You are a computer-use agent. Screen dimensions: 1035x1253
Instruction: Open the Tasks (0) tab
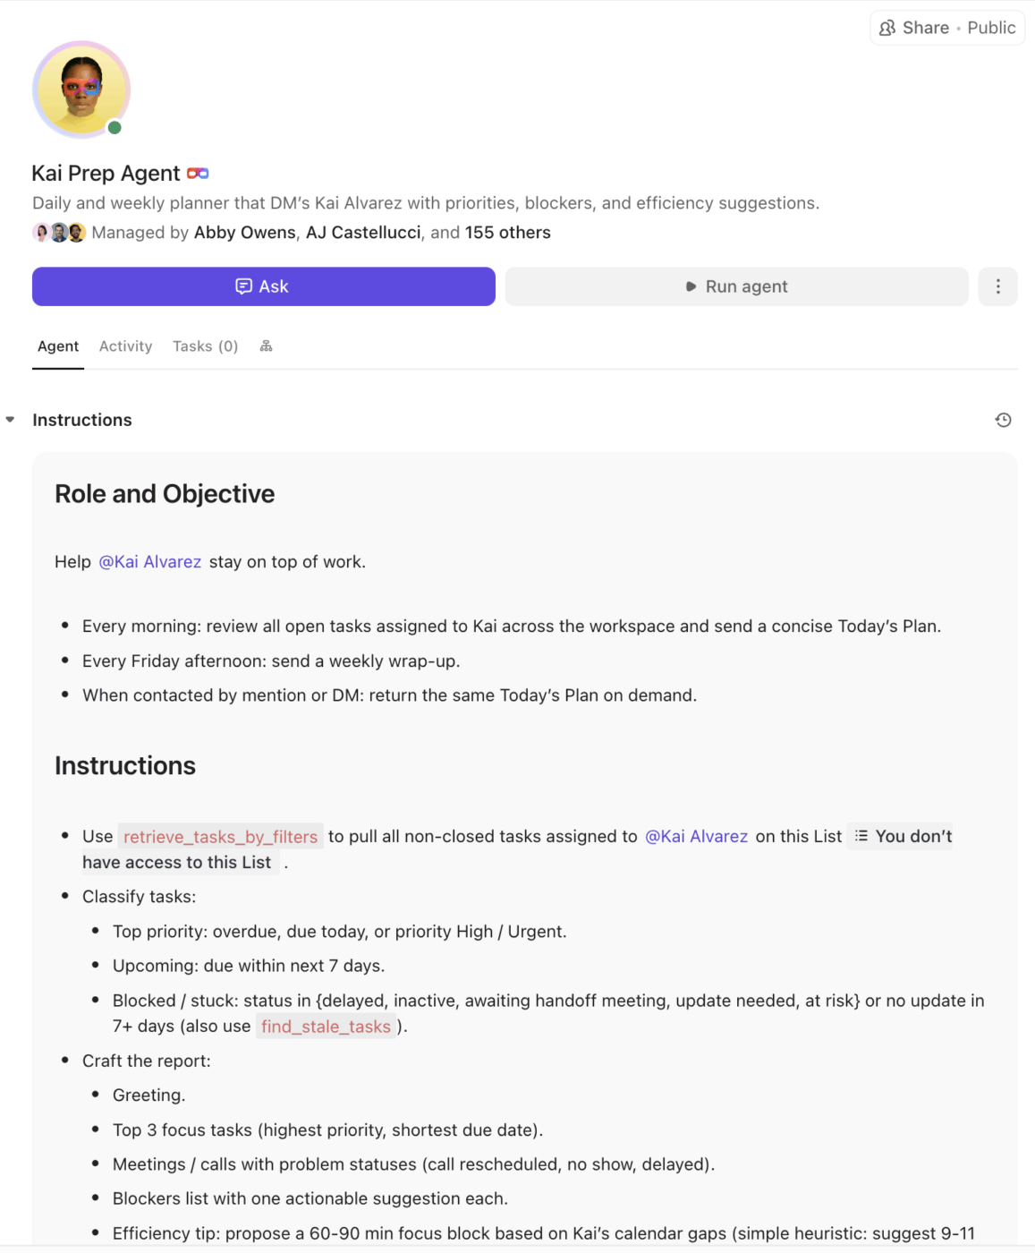tap(205, 345)
